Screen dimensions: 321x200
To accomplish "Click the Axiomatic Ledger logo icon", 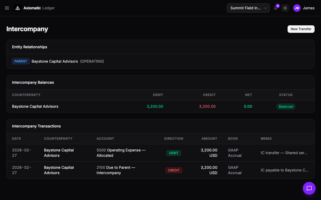I will (x=18, y=8).
